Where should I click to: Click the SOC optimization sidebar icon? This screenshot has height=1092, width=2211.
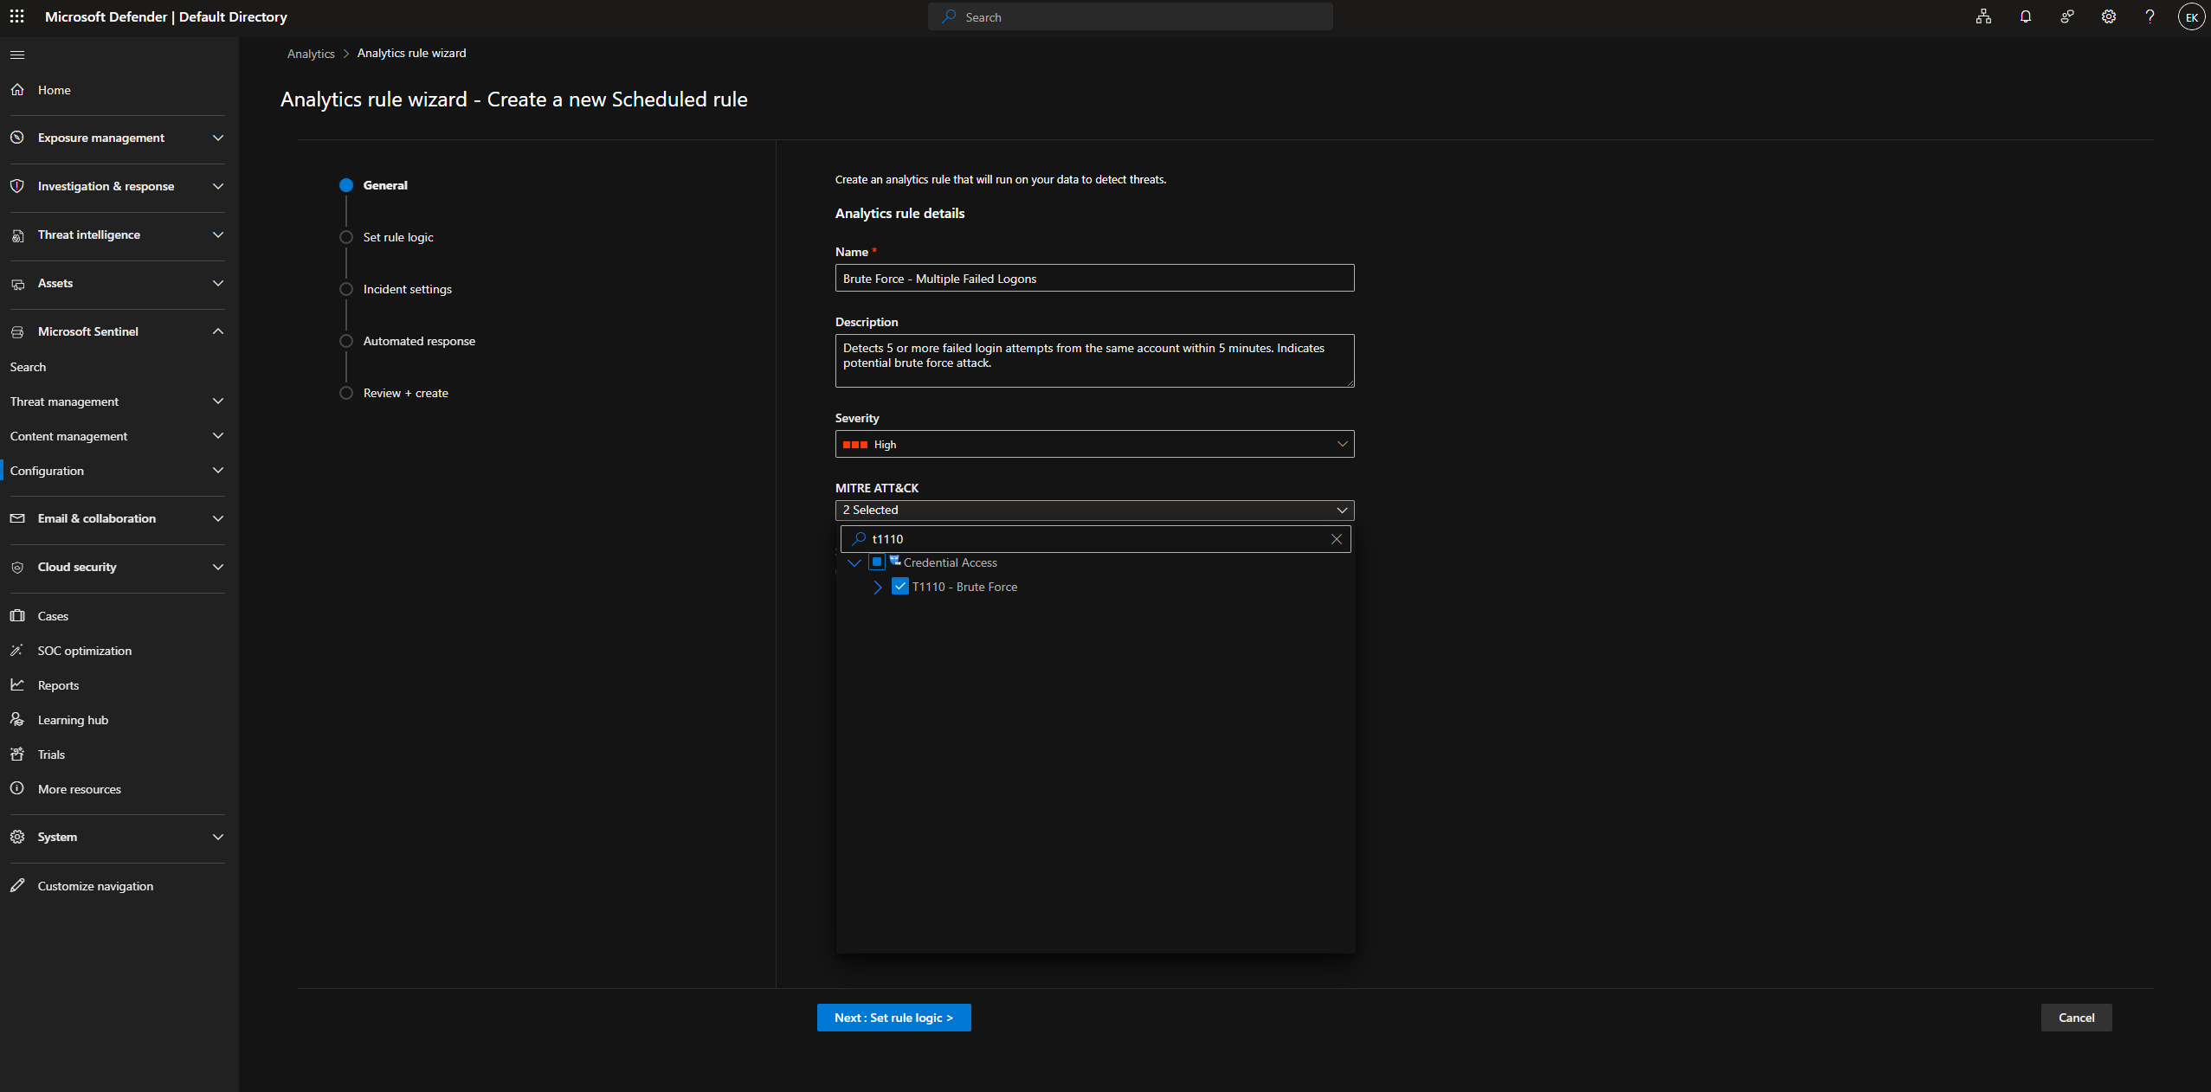coord(17,650)
